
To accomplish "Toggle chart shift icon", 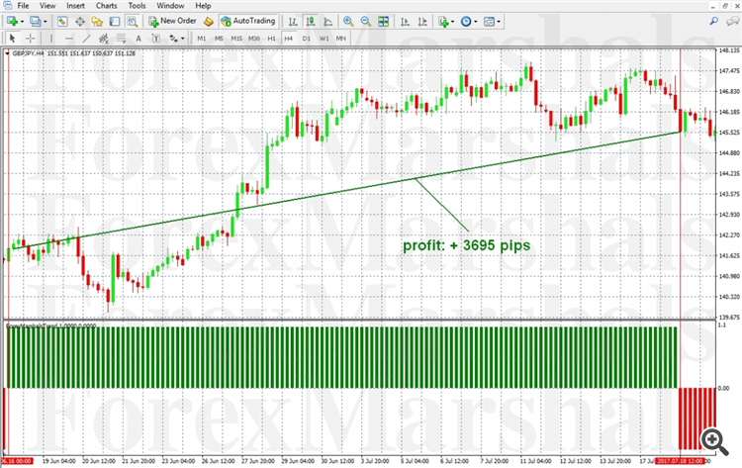I will pos(422,22).
